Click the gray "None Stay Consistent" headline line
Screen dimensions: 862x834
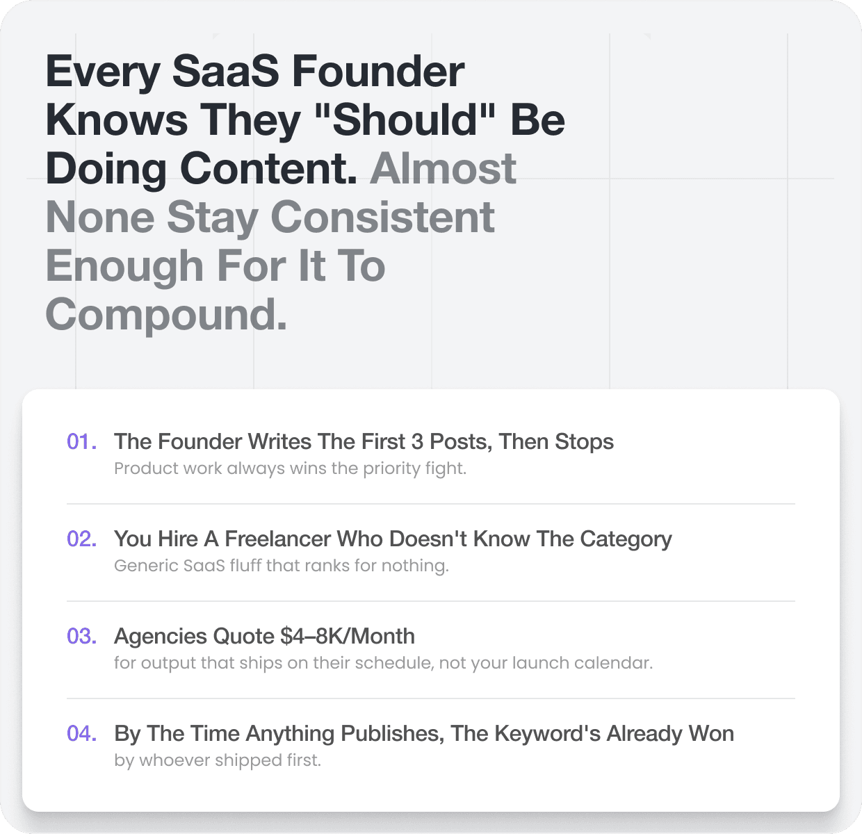click(x=270, y=218)
